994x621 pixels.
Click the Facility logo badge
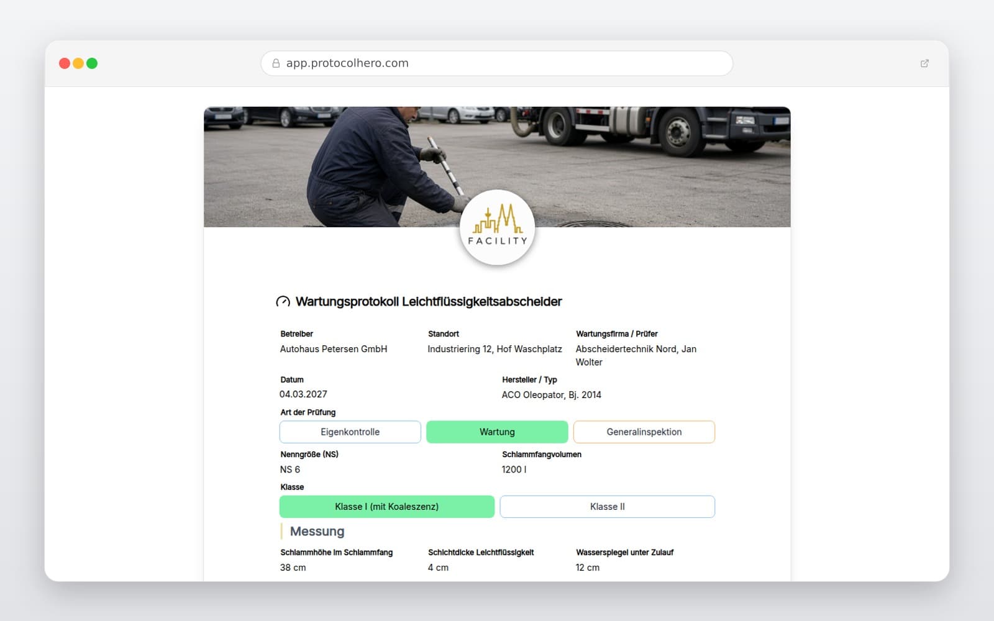[497, 227]
